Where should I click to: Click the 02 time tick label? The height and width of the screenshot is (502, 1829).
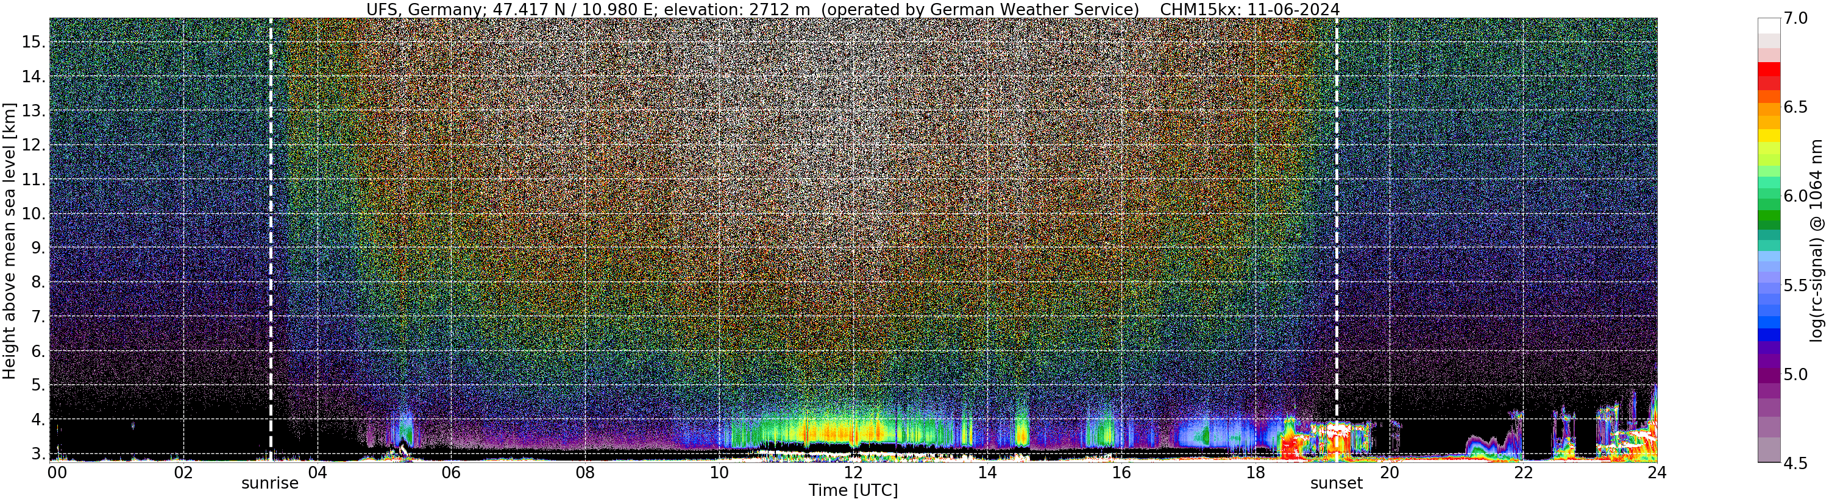[x=183, y=473]
